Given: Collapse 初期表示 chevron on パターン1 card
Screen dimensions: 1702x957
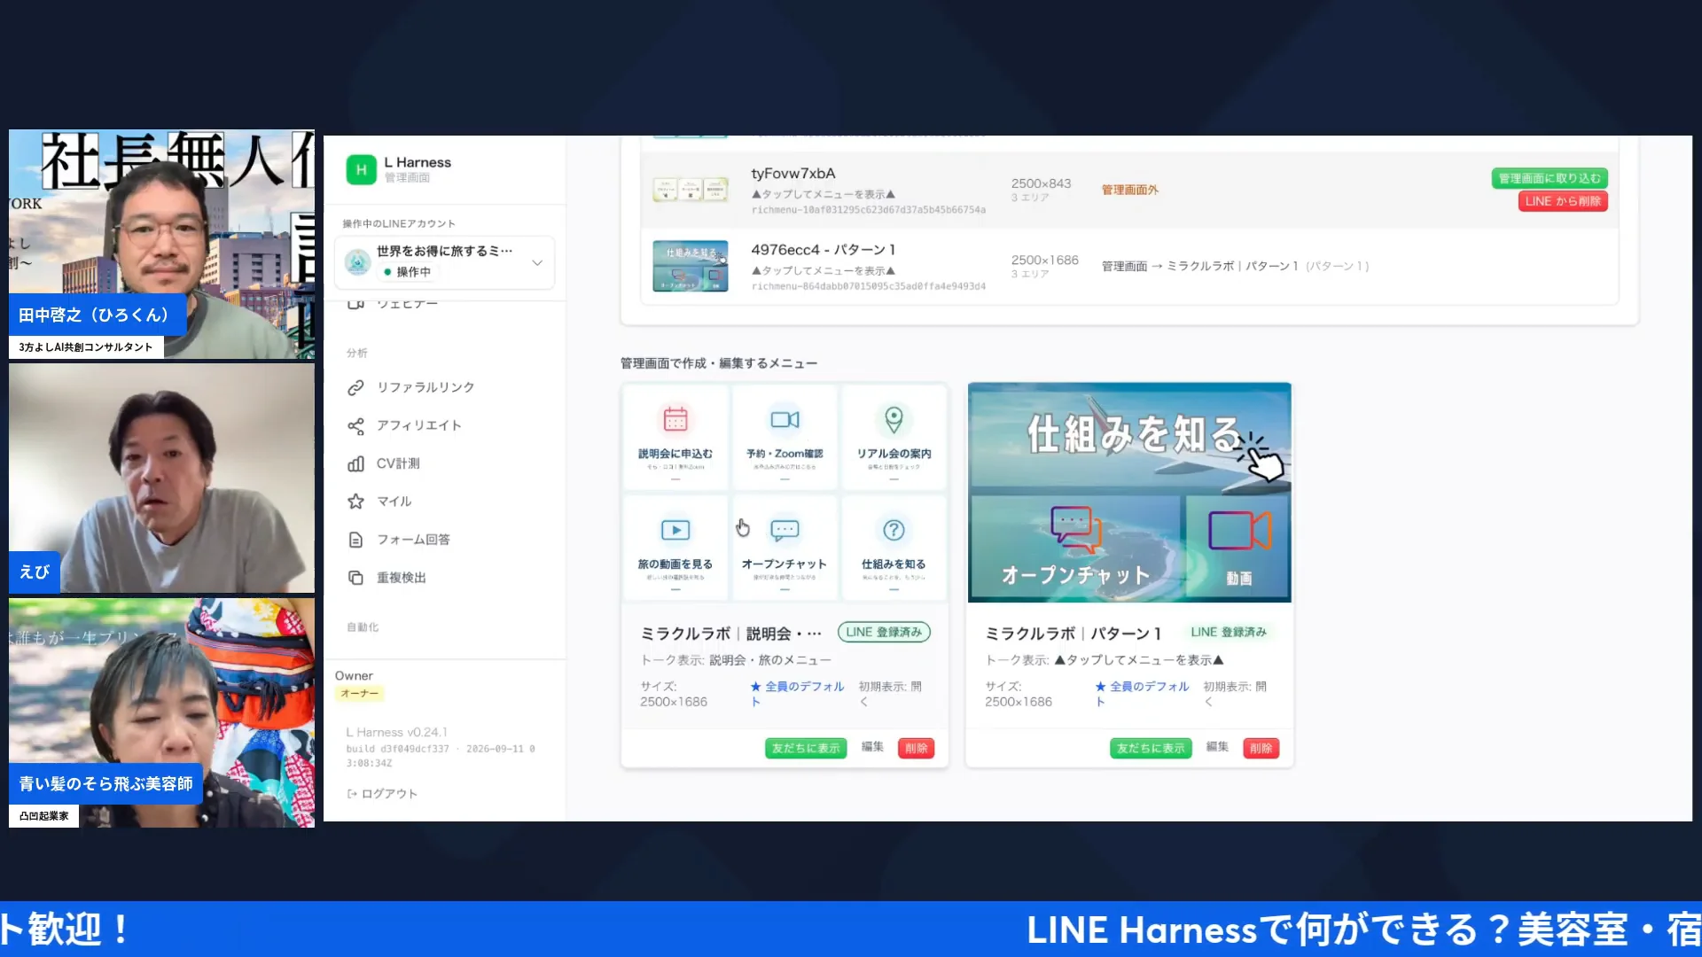Looking at the screenshot, I should pyautogui.click(x=1209, y=702).
